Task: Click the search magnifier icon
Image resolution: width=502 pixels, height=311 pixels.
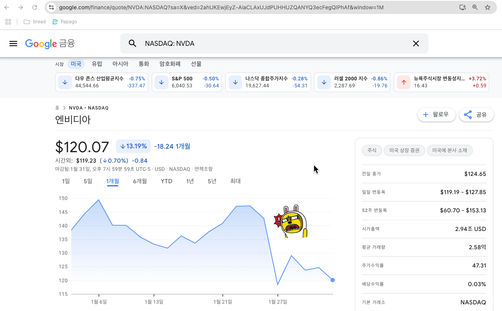Action: pyautogui.click(x=132, y=43)
